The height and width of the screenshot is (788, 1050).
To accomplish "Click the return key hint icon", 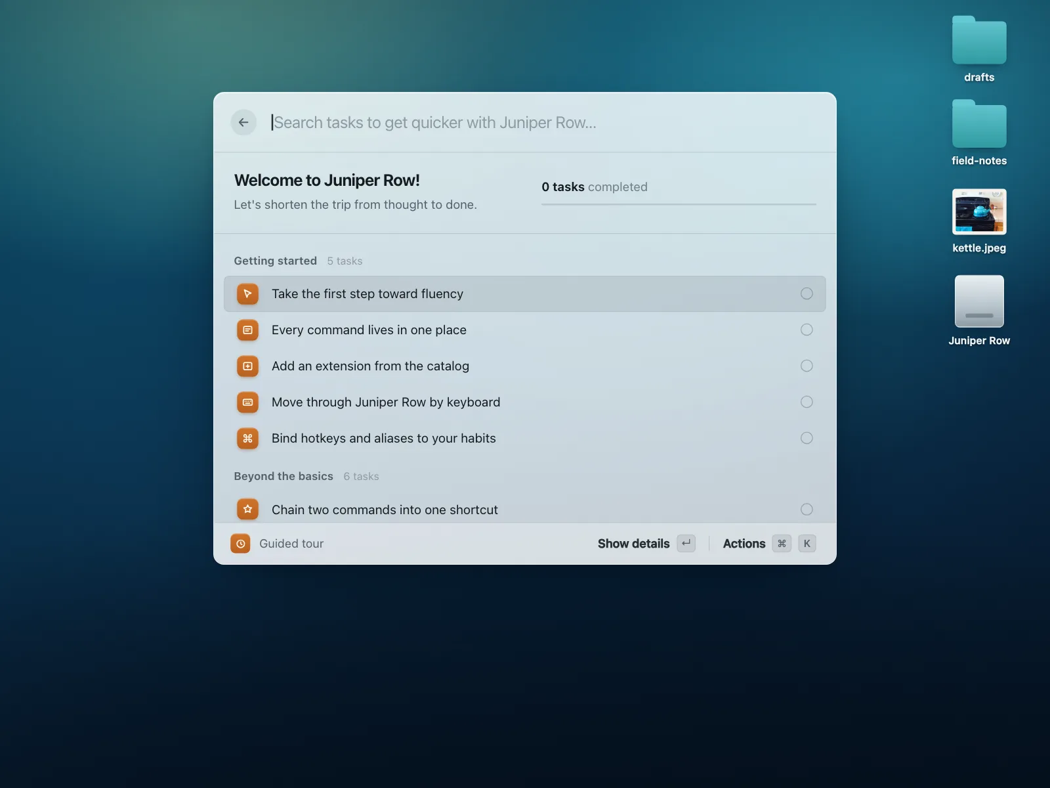I will click(x=686, y=544).
